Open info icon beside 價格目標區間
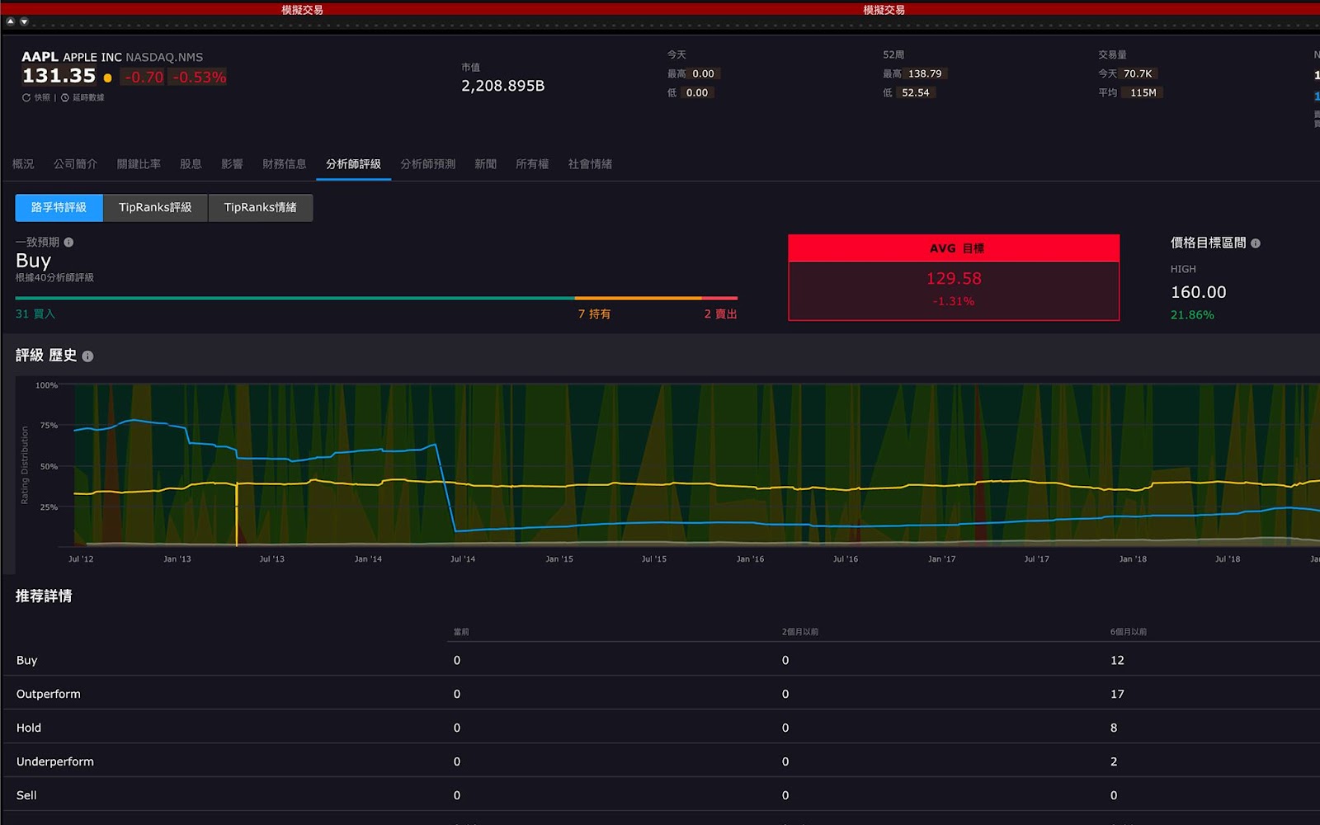Image resolution: width=1320 pixels, height=825 pixels. click(1256, 243)
